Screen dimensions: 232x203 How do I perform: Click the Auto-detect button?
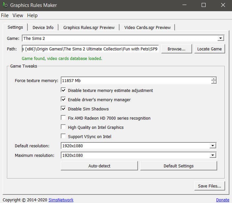[x=99, y=166]
